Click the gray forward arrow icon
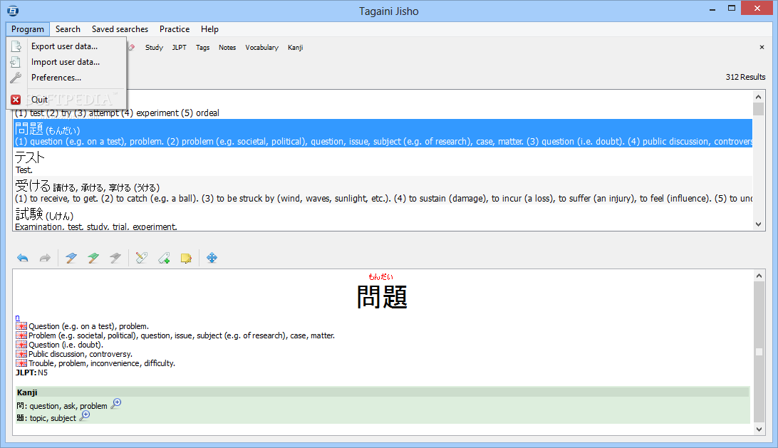 tap(45, 258)
